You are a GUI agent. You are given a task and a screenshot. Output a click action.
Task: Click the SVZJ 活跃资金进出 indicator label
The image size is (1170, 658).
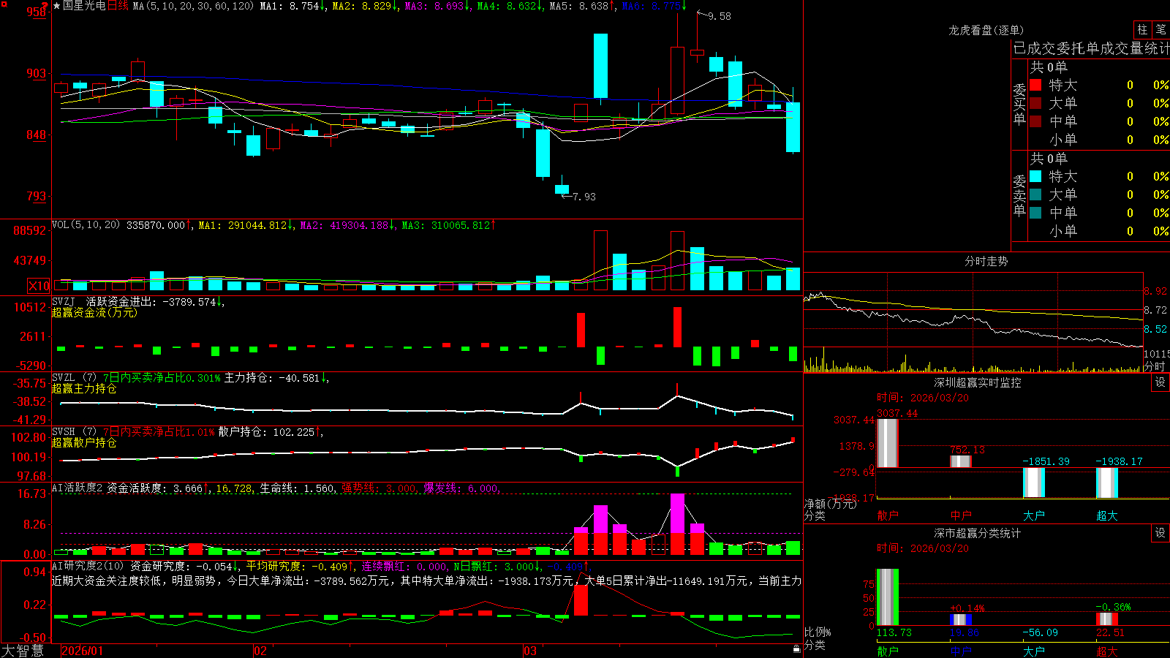[x=102, y=301]
